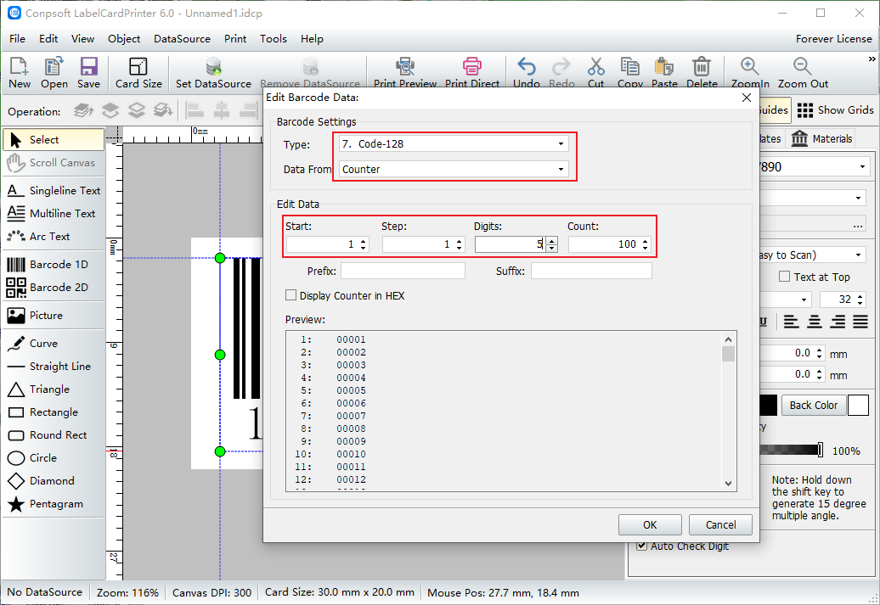Open the Card Size settings
880x605 pixels.
[138, 73]
